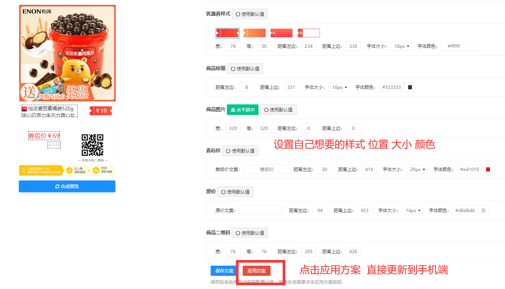The image size is (505, 289).
Task: Click coupon top distance field 336
Action: pos(353,46)
